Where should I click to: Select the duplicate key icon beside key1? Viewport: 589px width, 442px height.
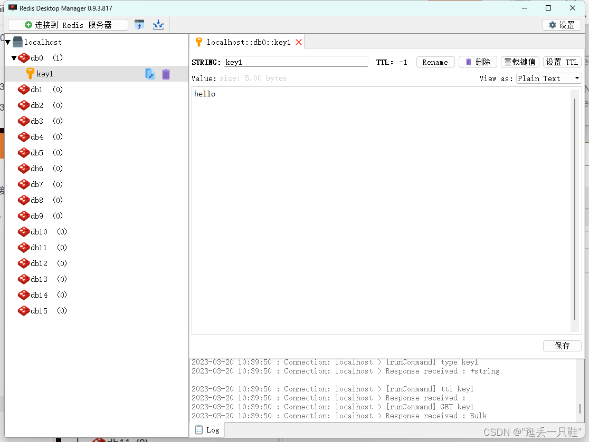tap(149, 74)
